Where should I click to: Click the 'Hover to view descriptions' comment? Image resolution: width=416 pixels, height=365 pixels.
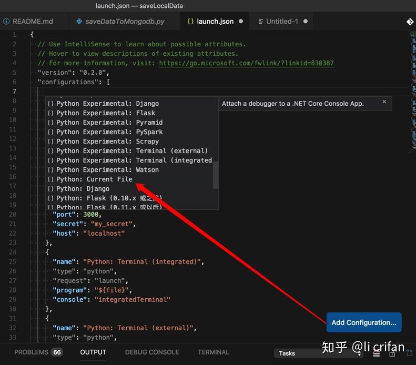click(138, 54)
